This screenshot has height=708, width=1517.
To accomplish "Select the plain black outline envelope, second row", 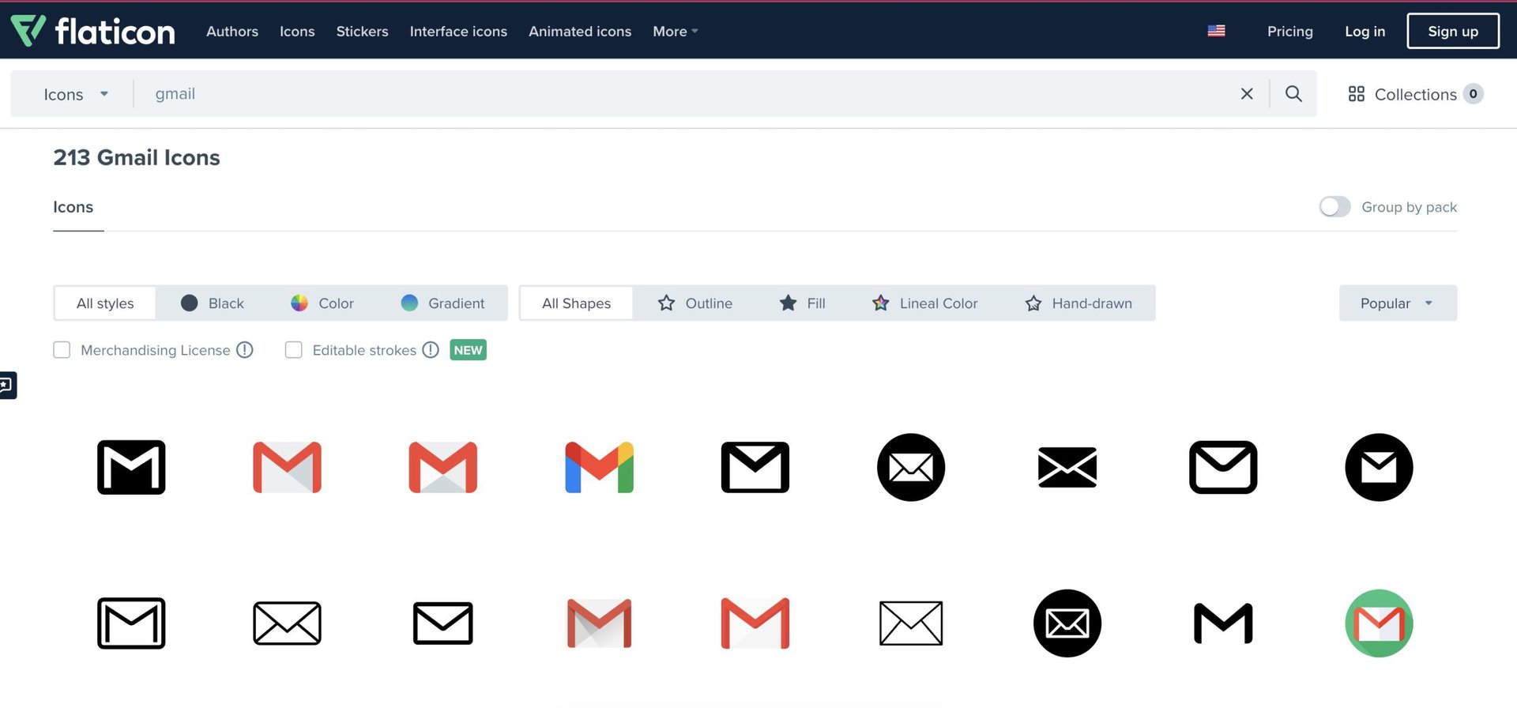I will pos(442,623).
